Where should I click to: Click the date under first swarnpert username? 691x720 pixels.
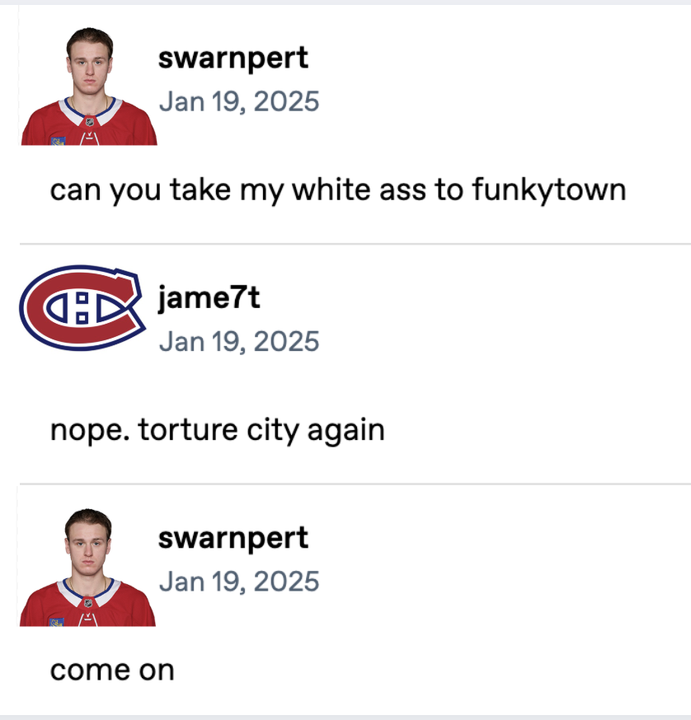239,101
